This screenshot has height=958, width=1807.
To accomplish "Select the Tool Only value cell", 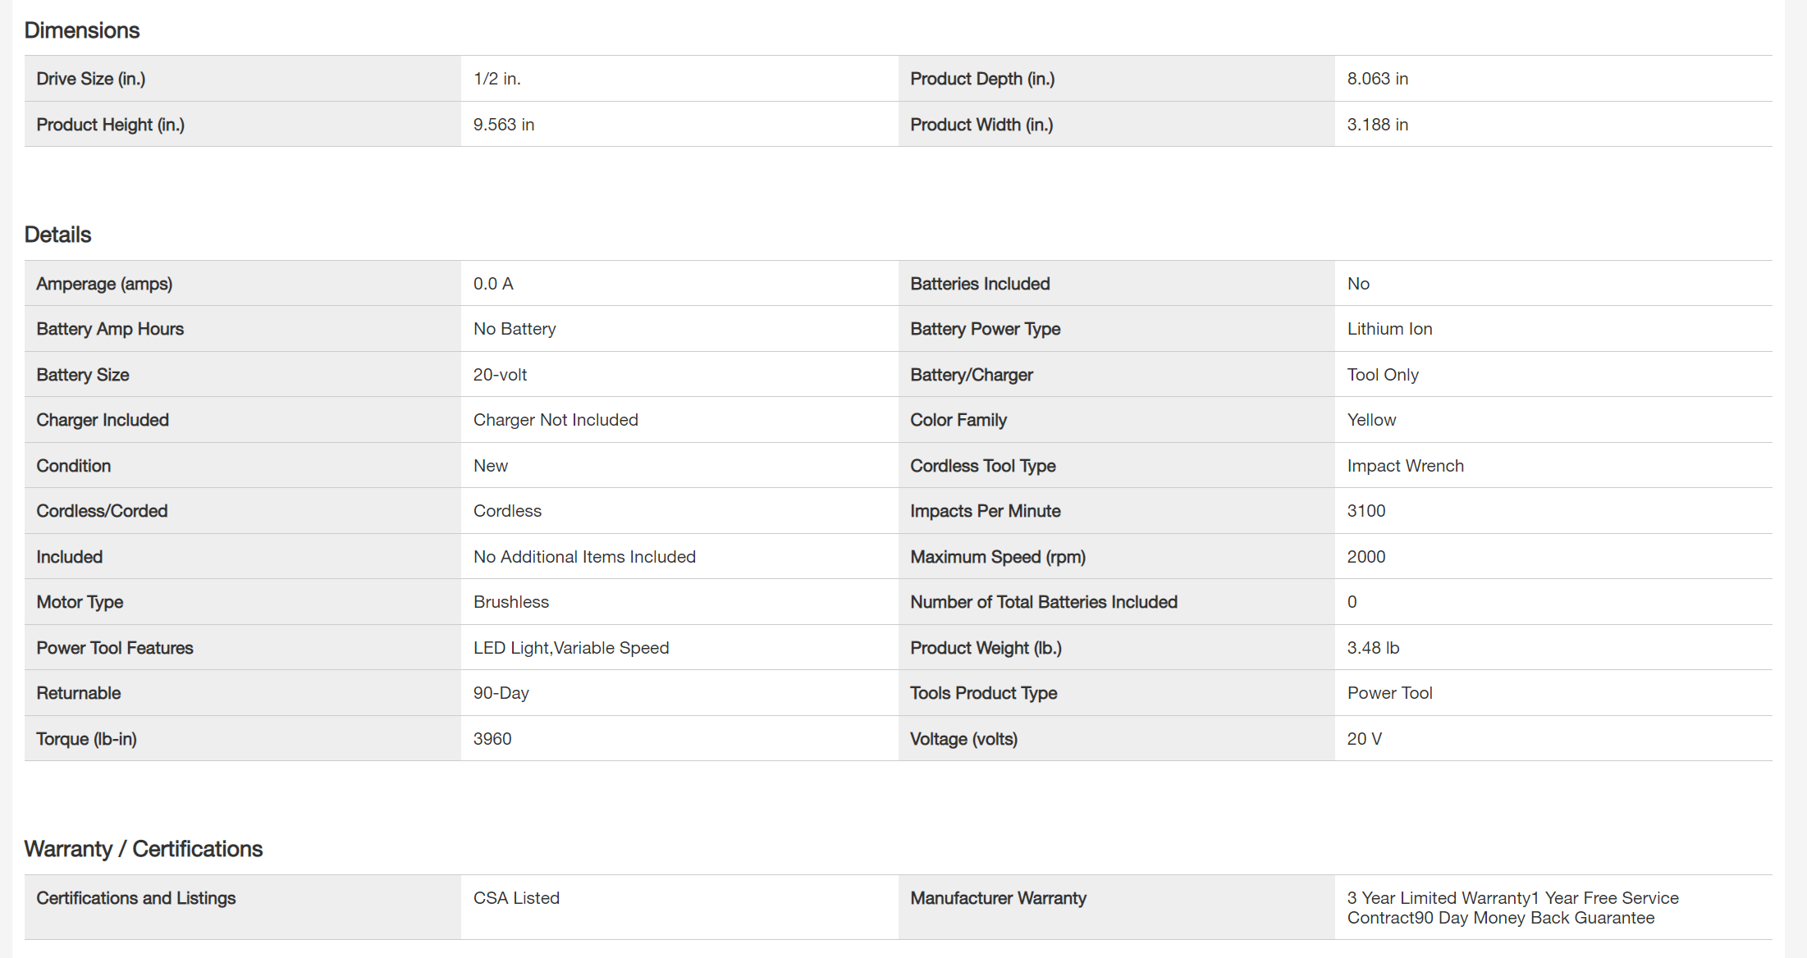I will (x=1383, y=375).
